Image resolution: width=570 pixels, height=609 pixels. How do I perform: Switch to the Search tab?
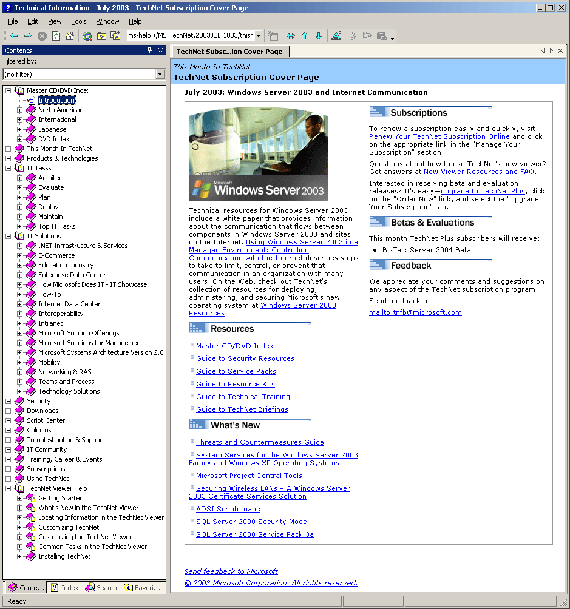101,588
